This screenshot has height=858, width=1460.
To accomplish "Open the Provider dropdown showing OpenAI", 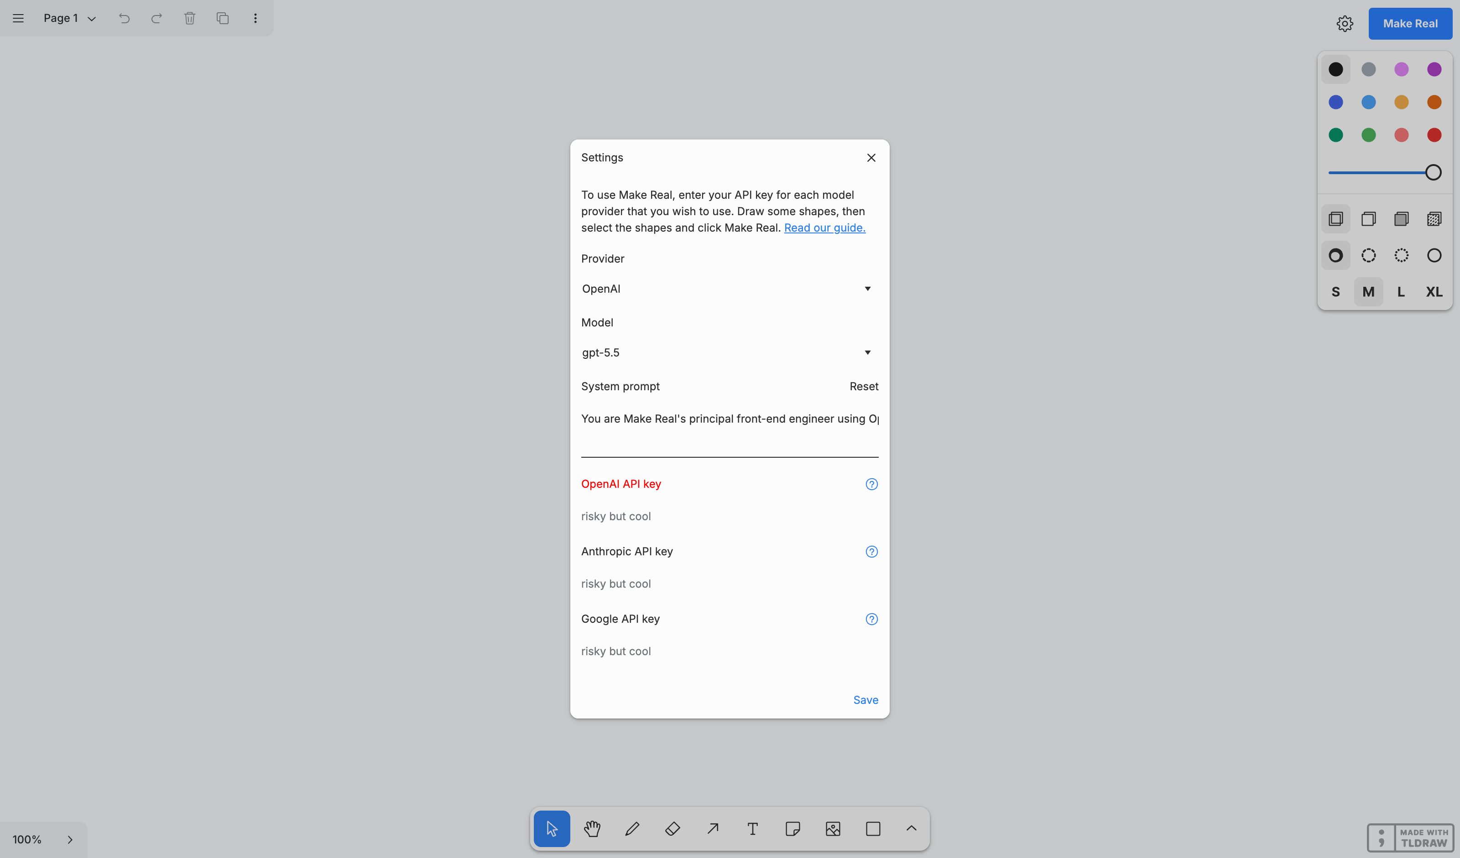I will click(730, 289).
